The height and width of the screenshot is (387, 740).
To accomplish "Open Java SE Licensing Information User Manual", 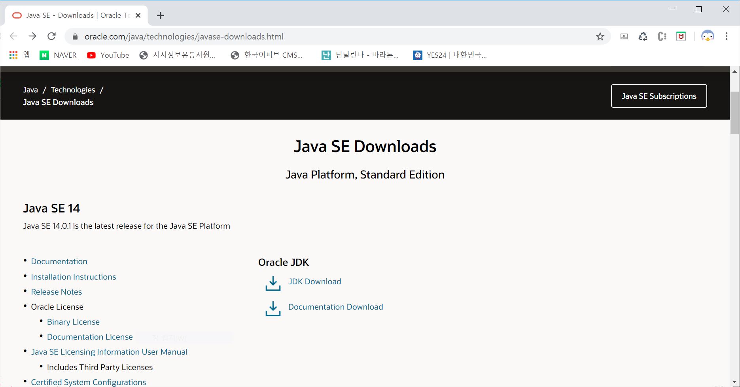I will (x=109, y=352).
